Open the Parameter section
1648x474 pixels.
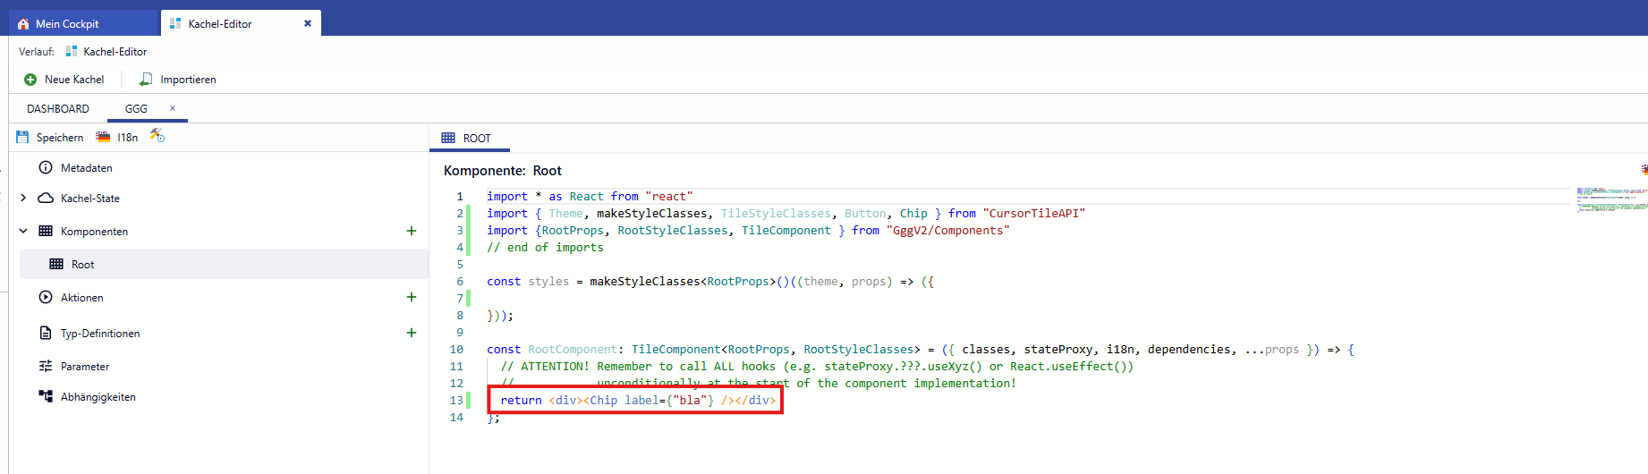point(84,367)
